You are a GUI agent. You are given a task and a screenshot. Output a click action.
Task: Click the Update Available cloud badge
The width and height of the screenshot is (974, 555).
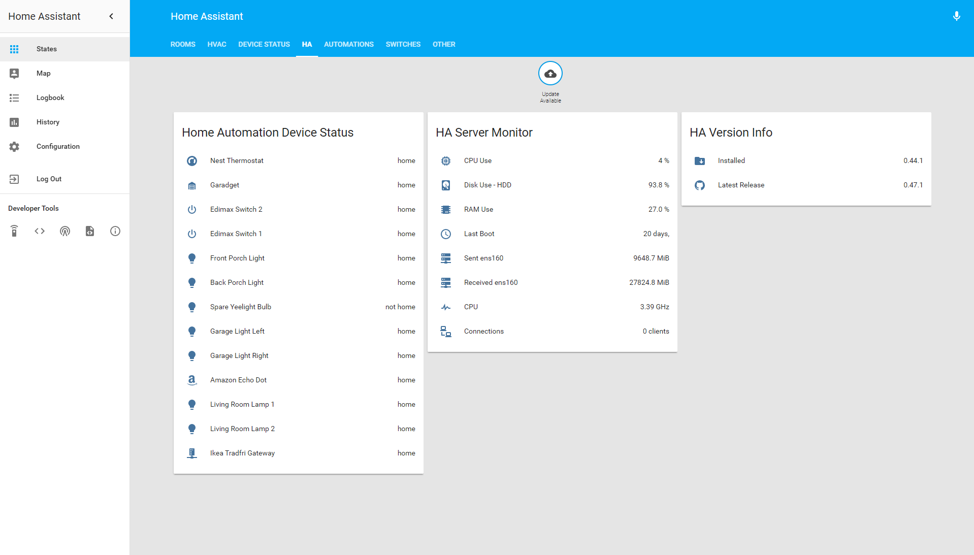(x=550, y=74)
